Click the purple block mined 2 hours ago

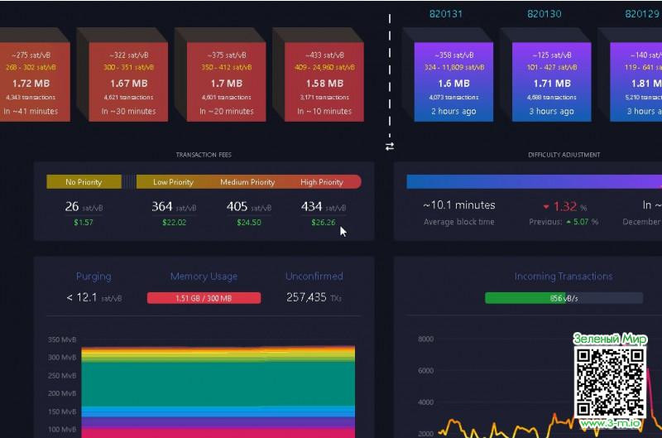tap(453, 82)
